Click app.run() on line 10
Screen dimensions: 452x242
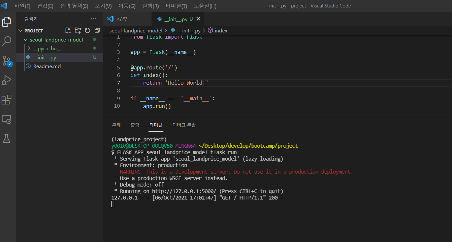coord(157,106)
